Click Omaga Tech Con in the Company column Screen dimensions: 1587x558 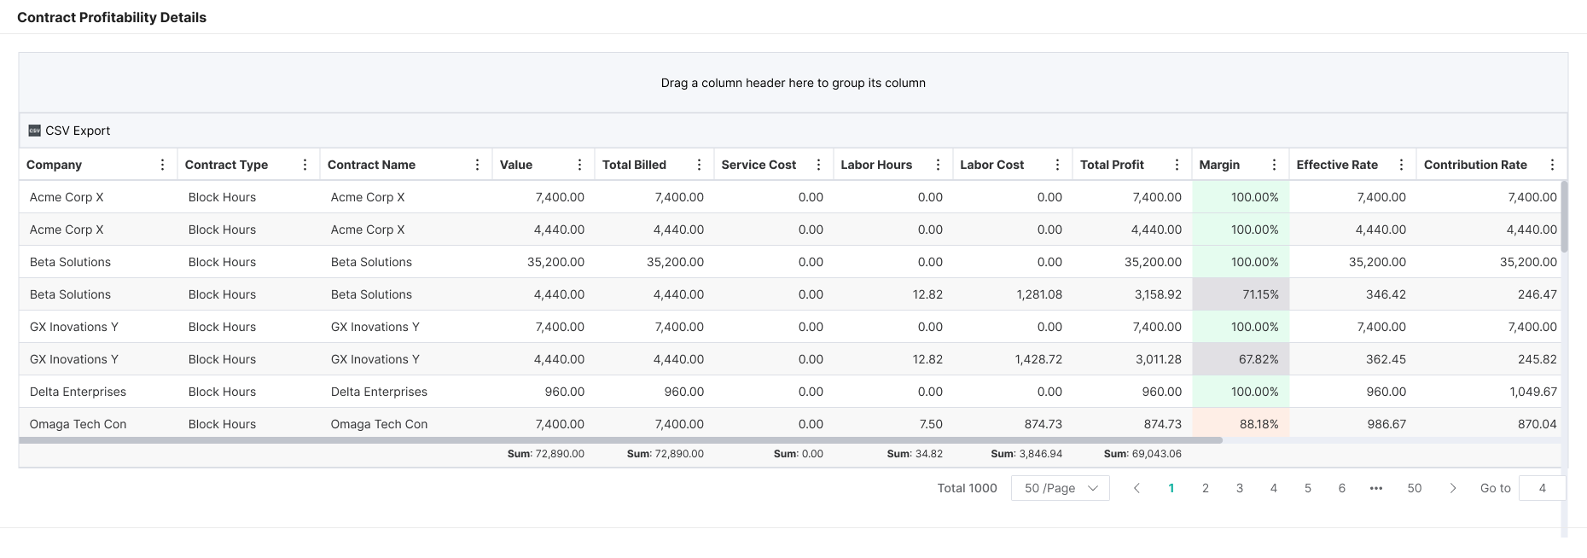point(78,424)
